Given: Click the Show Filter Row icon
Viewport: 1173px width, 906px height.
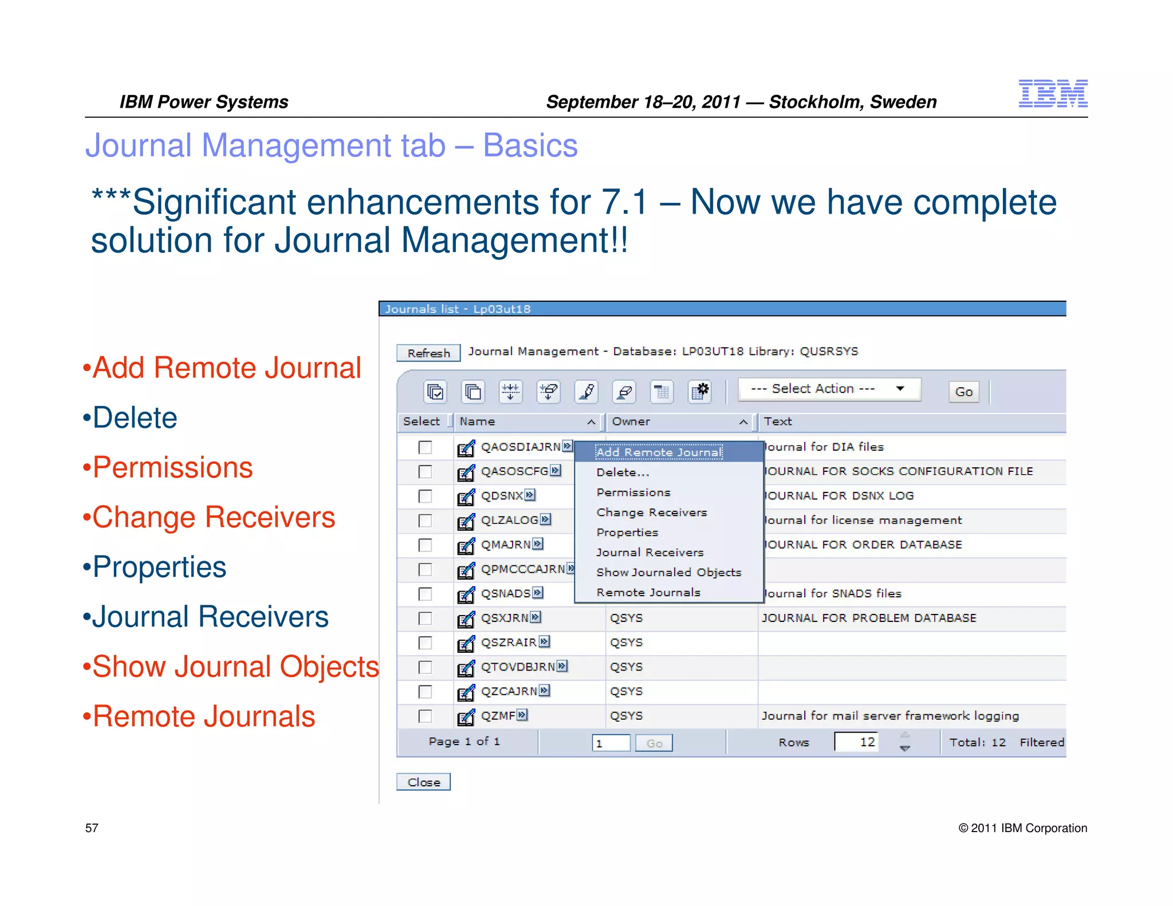Looking at the screenshot, I should tap(510, 392).
